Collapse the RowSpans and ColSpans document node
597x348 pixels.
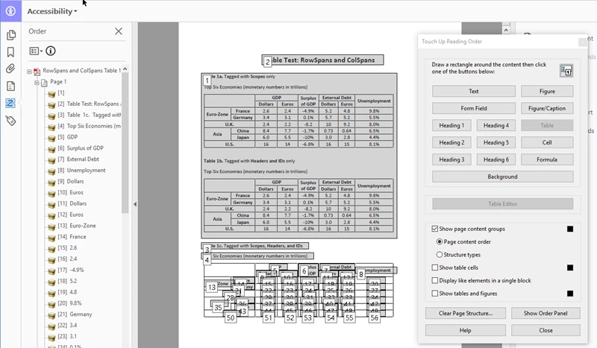(29, 71)
